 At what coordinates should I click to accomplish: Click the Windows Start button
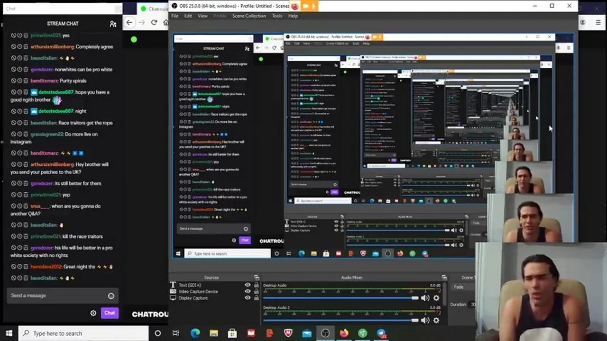[x=9, y=333]
